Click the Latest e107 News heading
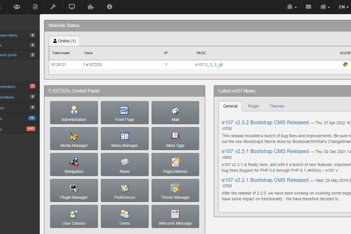 click(x=237, y=91)
